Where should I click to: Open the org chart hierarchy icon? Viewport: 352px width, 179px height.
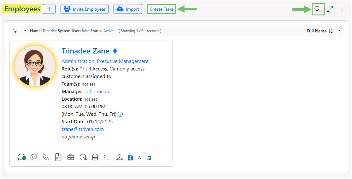119,157
